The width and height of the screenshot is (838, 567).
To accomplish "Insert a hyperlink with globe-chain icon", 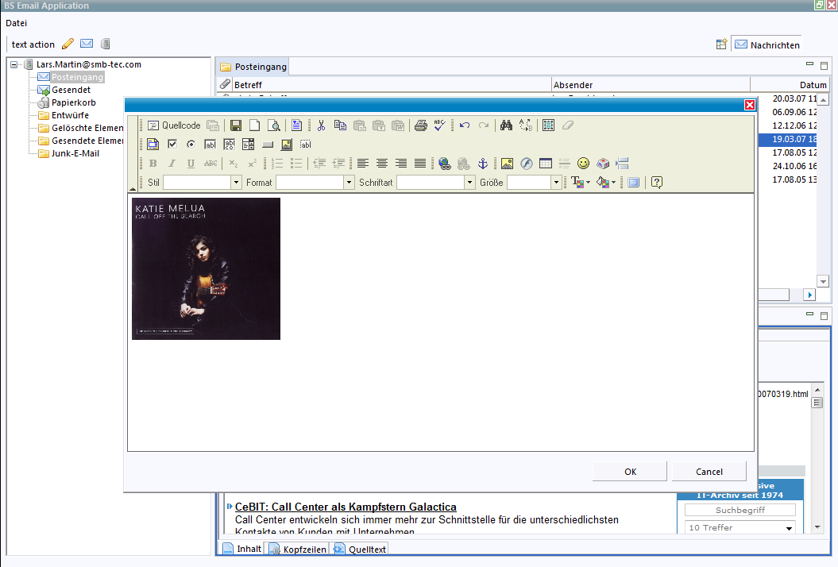I will pos(444,164).
